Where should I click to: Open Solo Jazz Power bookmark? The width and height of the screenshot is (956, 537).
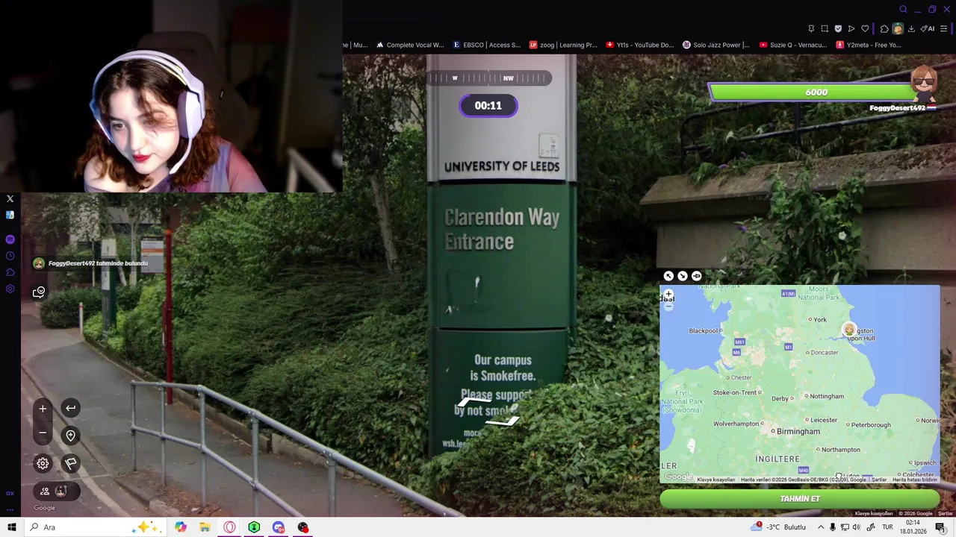pyautogui.click(x=716, y=45)
